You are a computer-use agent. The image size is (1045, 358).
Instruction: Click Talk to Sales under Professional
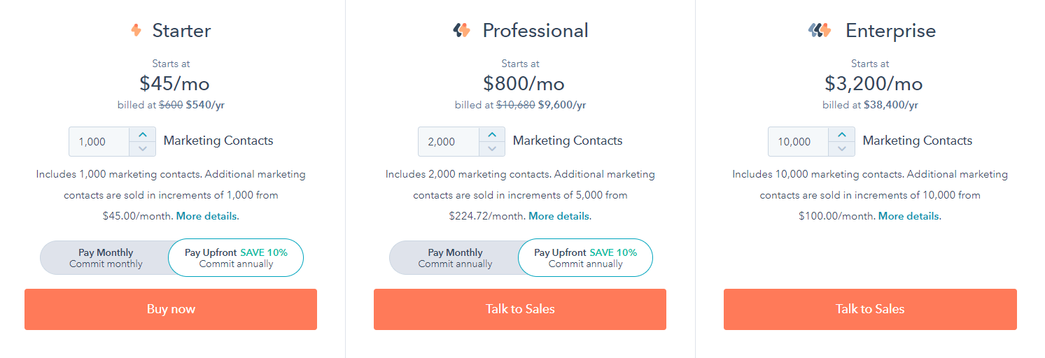pos(520,309)
